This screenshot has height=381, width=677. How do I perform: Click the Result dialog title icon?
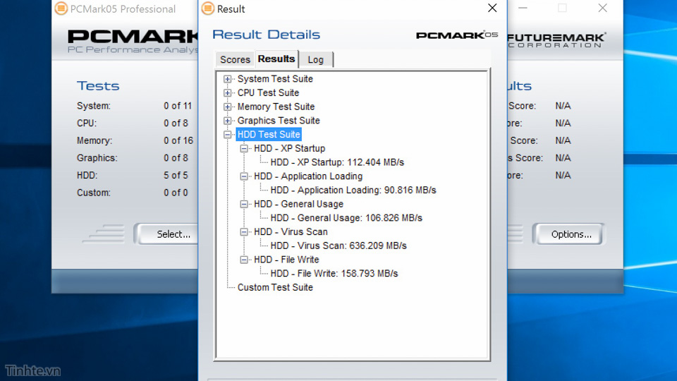[x=207, y=8]
